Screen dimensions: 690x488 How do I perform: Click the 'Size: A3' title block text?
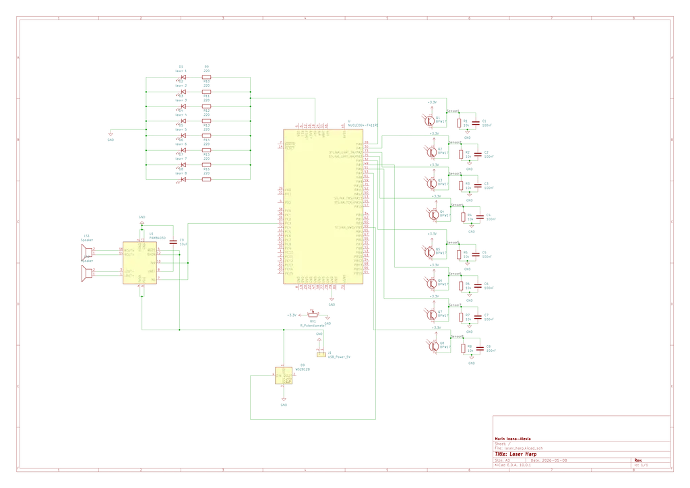pos(502,460)
